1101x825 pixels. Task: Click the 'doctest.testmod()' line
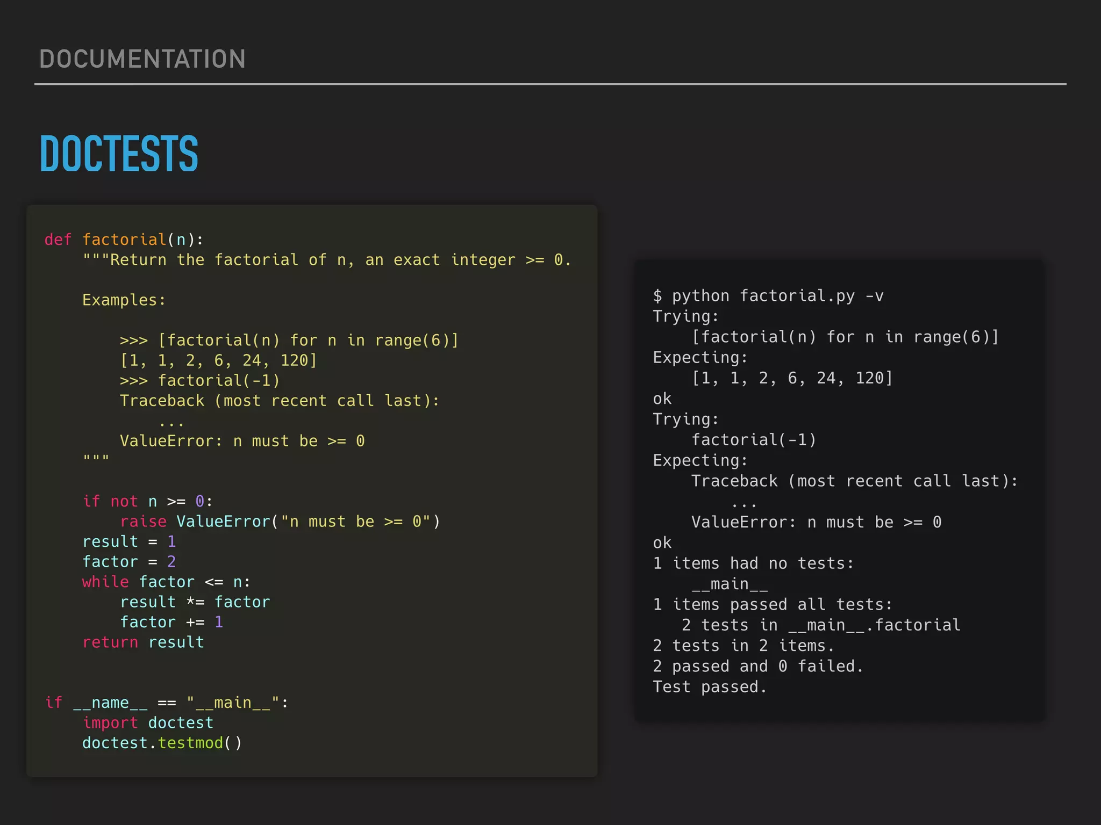pos(162,743)
